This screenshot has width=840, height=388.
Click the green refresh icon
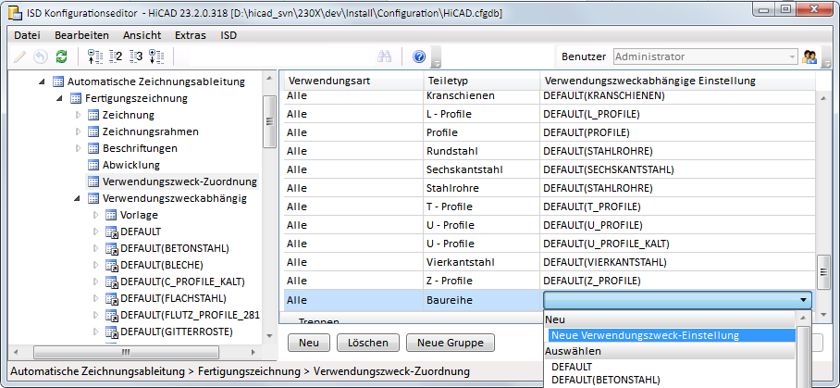tap(62, 56)
